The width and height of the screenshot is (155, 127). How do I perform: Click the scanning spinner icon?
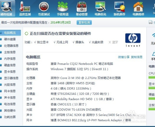click(26, 33)
